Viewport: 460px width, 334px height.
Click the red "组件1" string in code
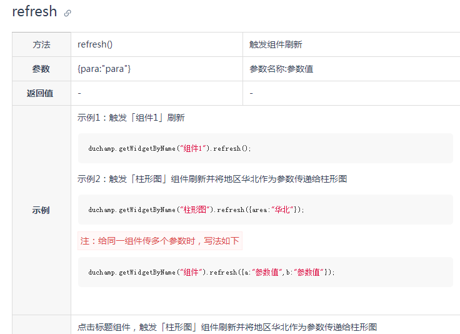click(192, 149)
